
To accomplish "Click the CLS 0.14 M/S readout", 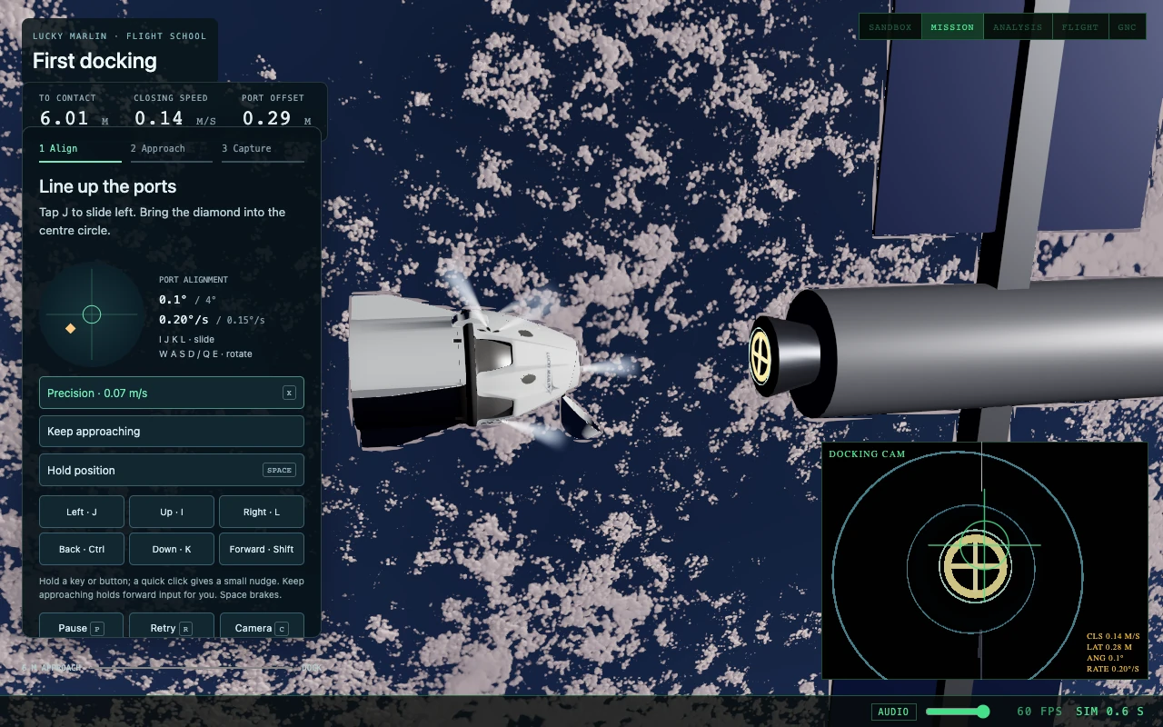I will point(1113,637).
